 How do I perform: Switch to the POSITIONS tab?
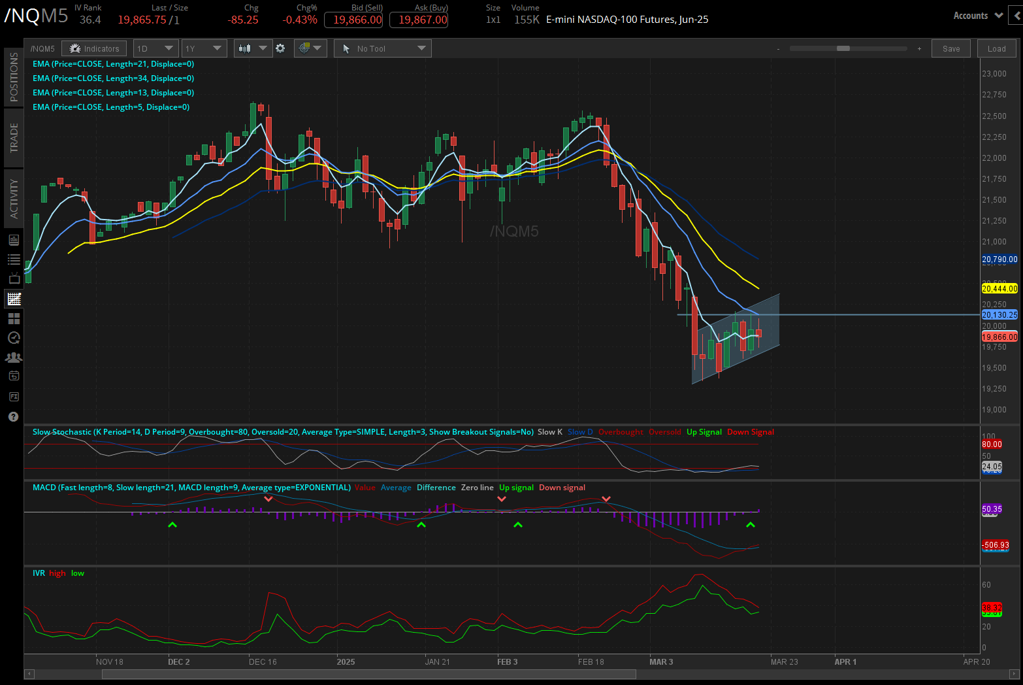tap(13, 78)
